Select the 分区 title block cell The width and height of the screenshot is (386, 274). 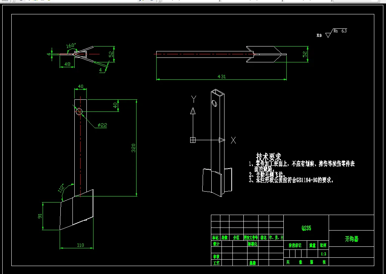click(236, 237)
